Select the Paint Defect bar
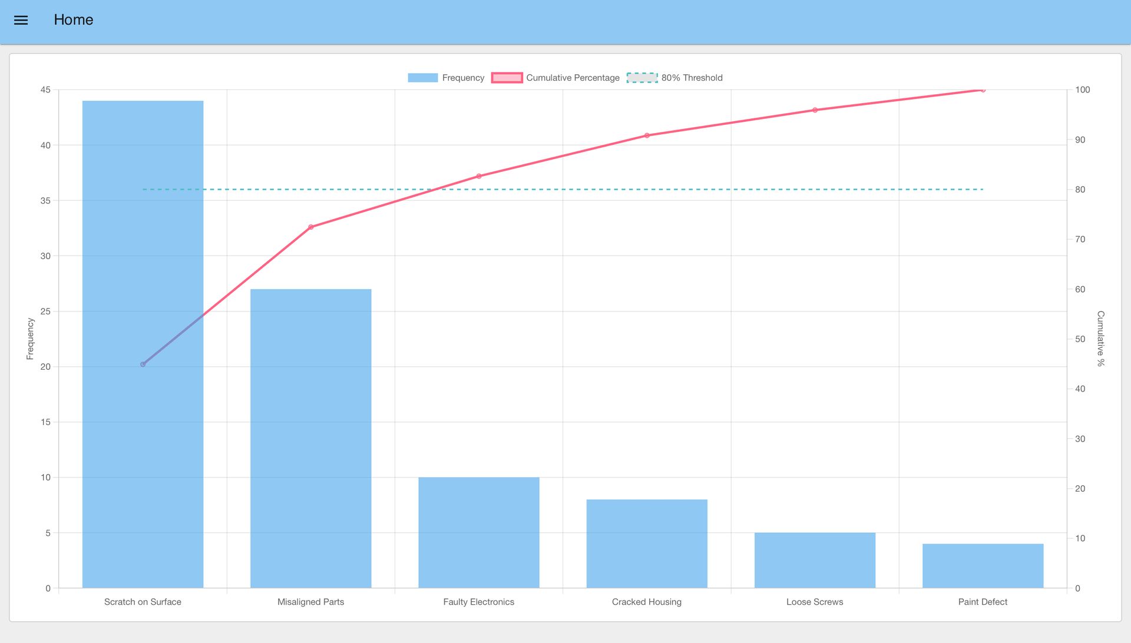Screen dimensions: 1131x643 click(983, 565)
